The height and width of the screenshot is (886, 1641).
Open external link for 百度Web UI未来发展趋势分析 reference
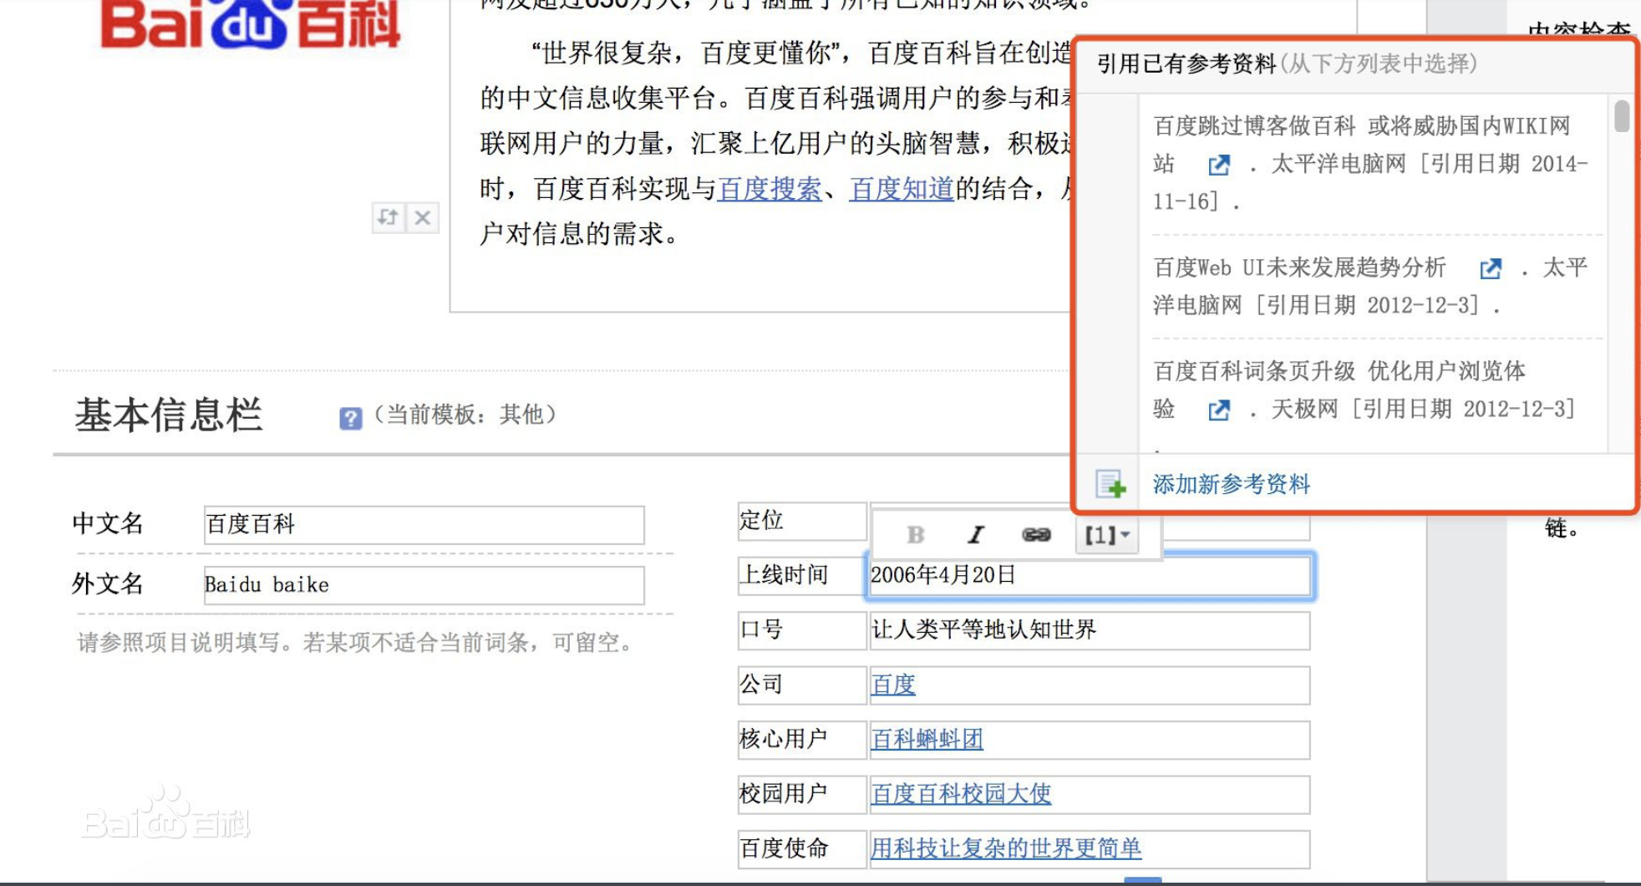1491,268
